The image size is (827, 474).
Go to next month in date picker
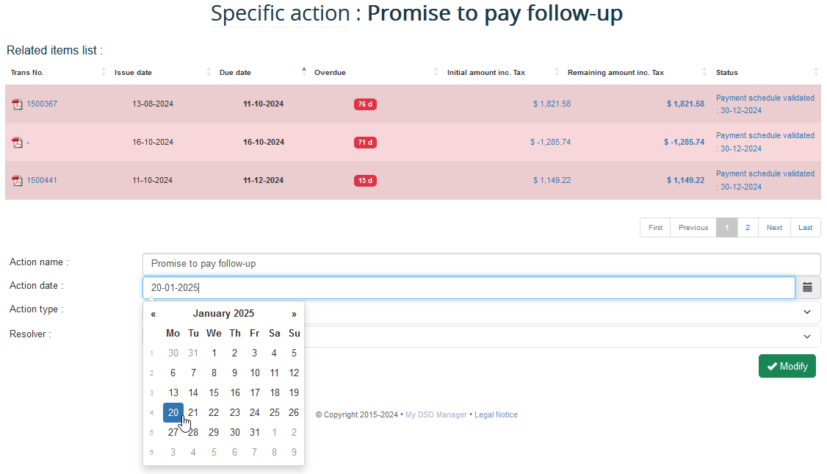click(x=294, y=314)
